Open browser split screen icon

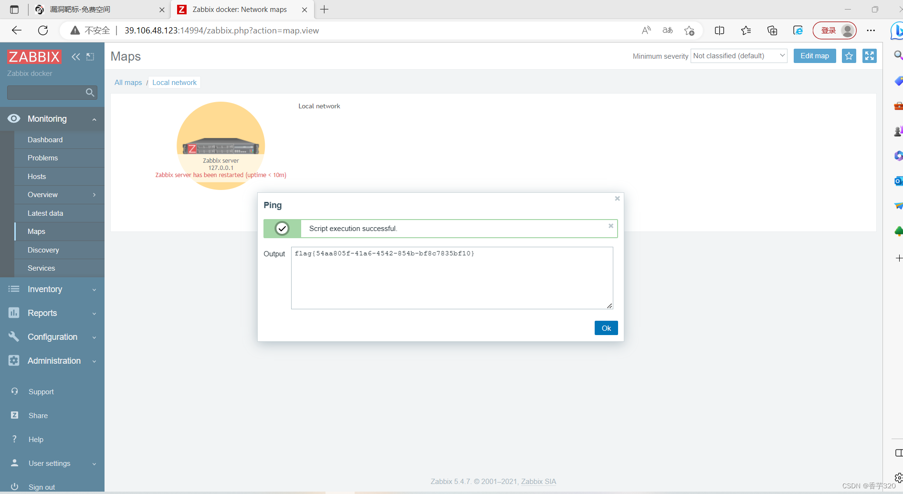pos(720,31)
